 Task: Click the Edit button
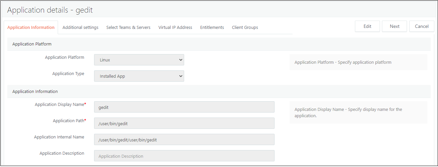(367, 27)
